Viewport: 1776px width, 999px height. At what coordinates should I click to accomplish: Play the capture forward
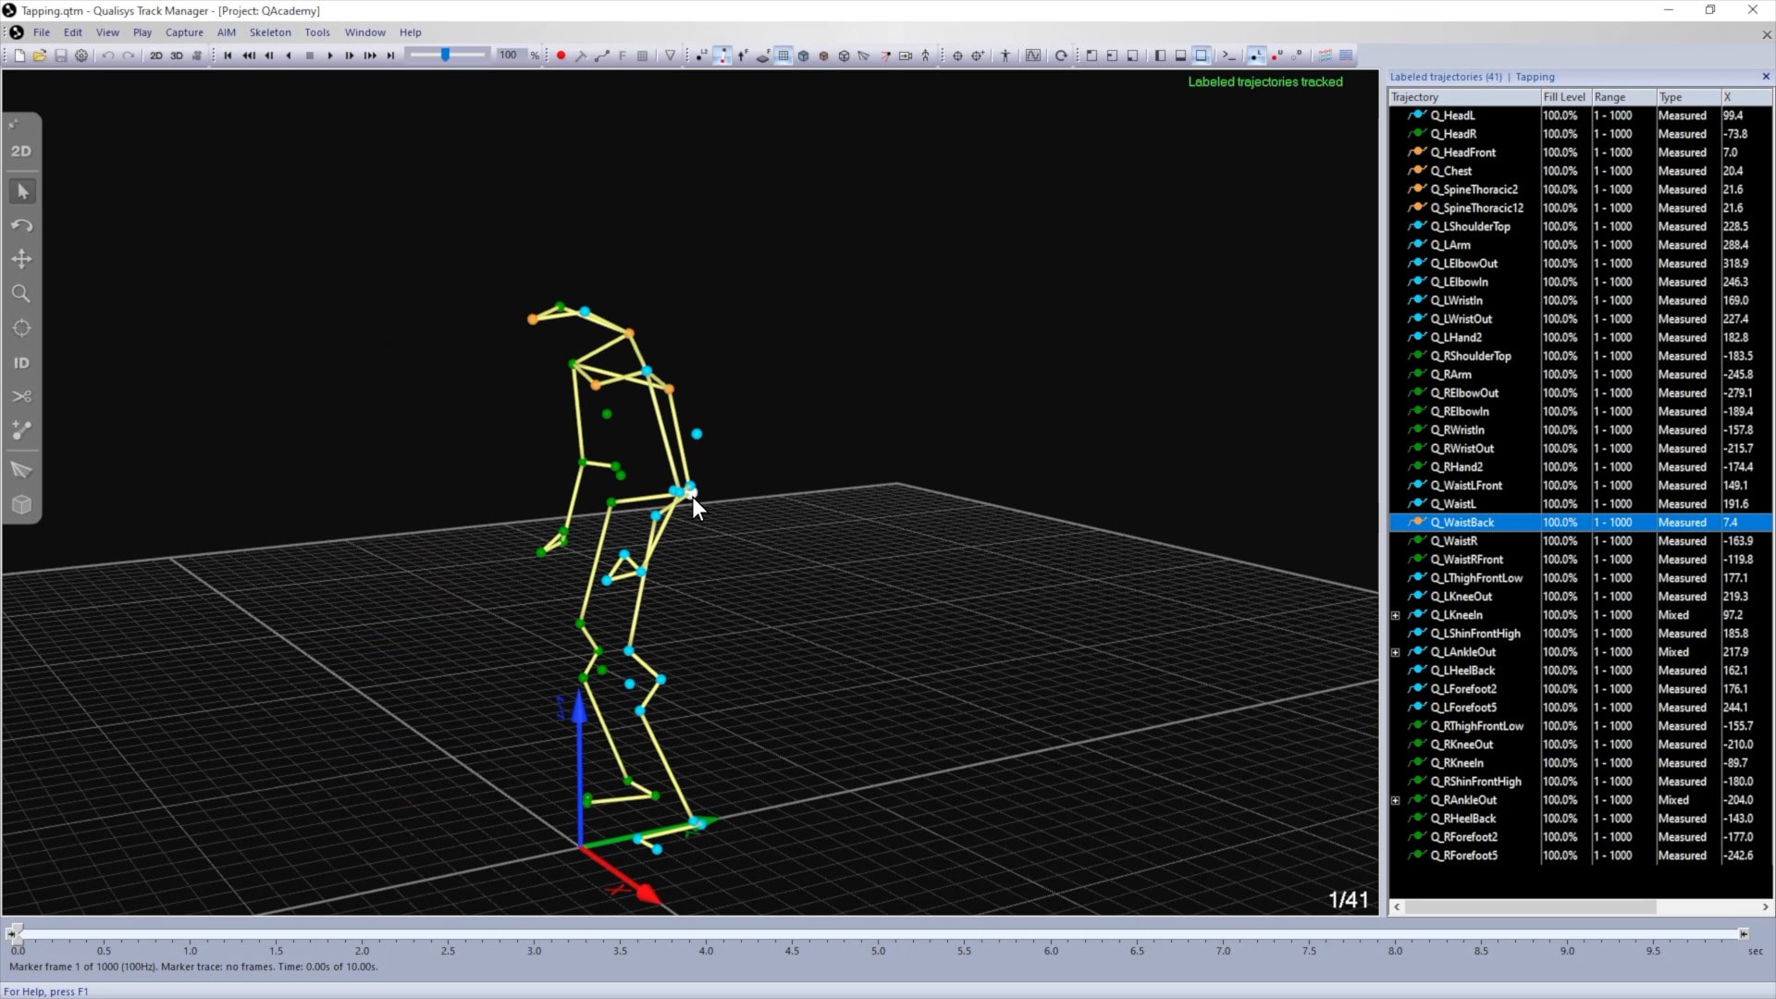coord(329,55)
